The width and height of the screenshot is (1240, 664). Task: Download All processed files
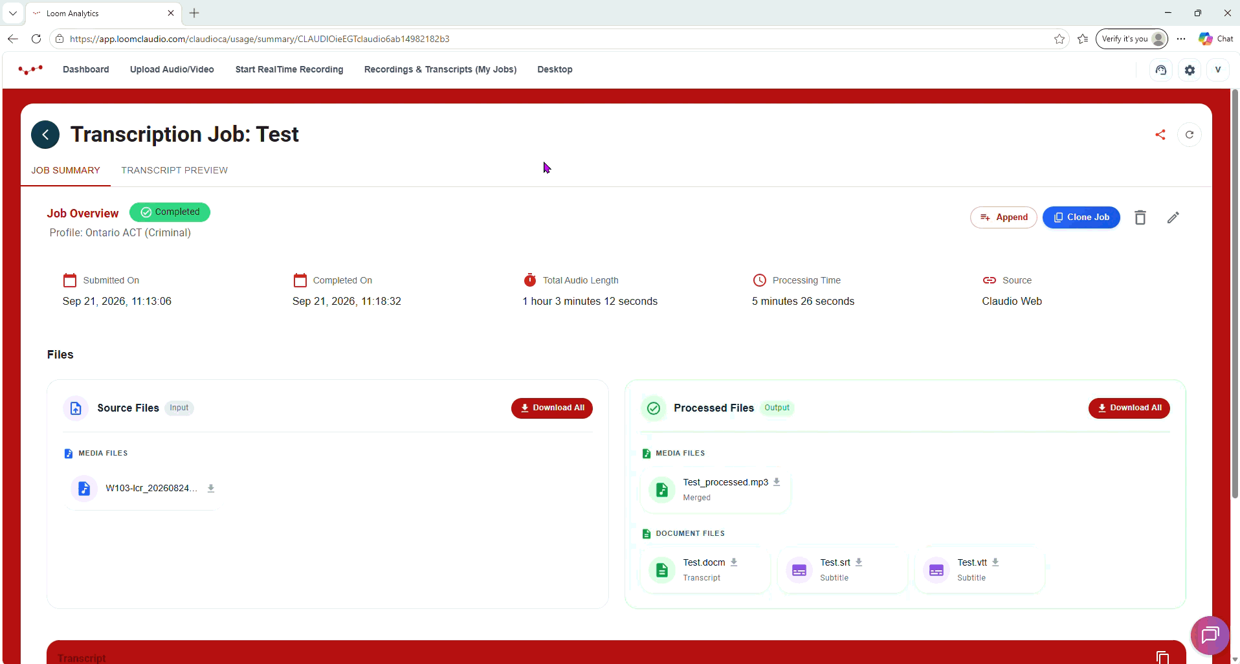1129,408
